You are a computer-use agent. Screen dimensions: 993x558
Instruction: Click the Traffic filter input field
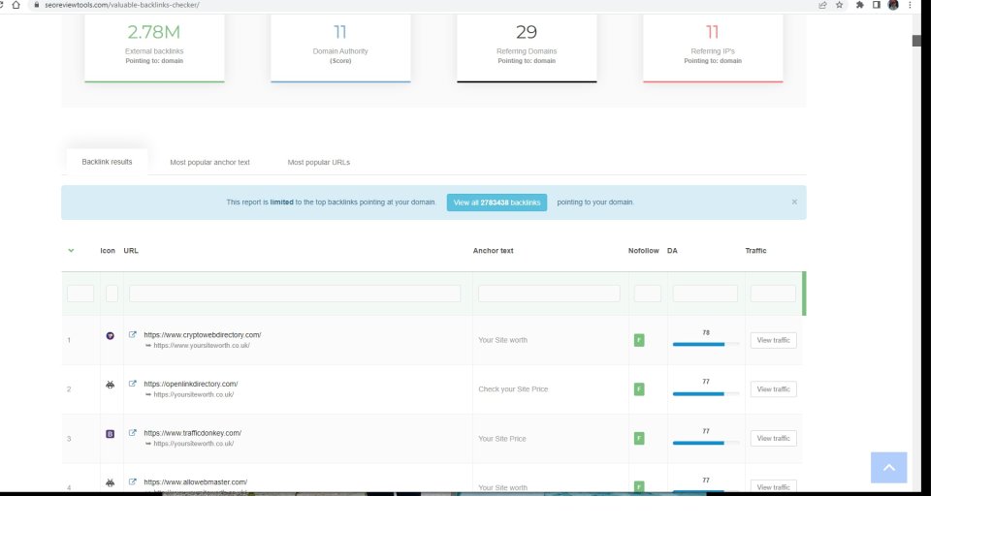773,293
